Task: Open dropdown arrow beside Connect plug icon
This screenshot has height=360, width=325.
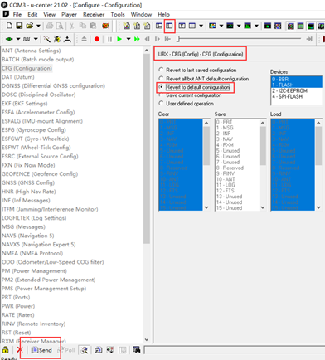Action: (18, 39)
